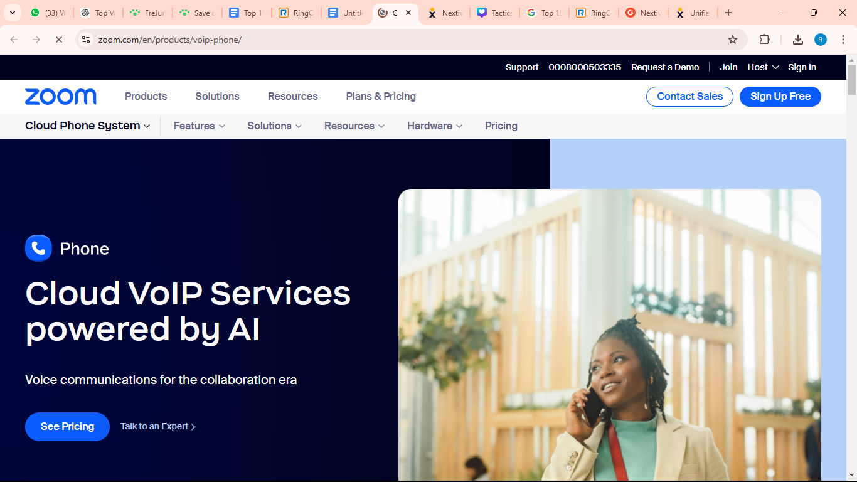Image resolution: width=857 pixels, height=482 pixels.
Task: Switch to the WhatsApp tab
Action: click(x=48, y=13)
